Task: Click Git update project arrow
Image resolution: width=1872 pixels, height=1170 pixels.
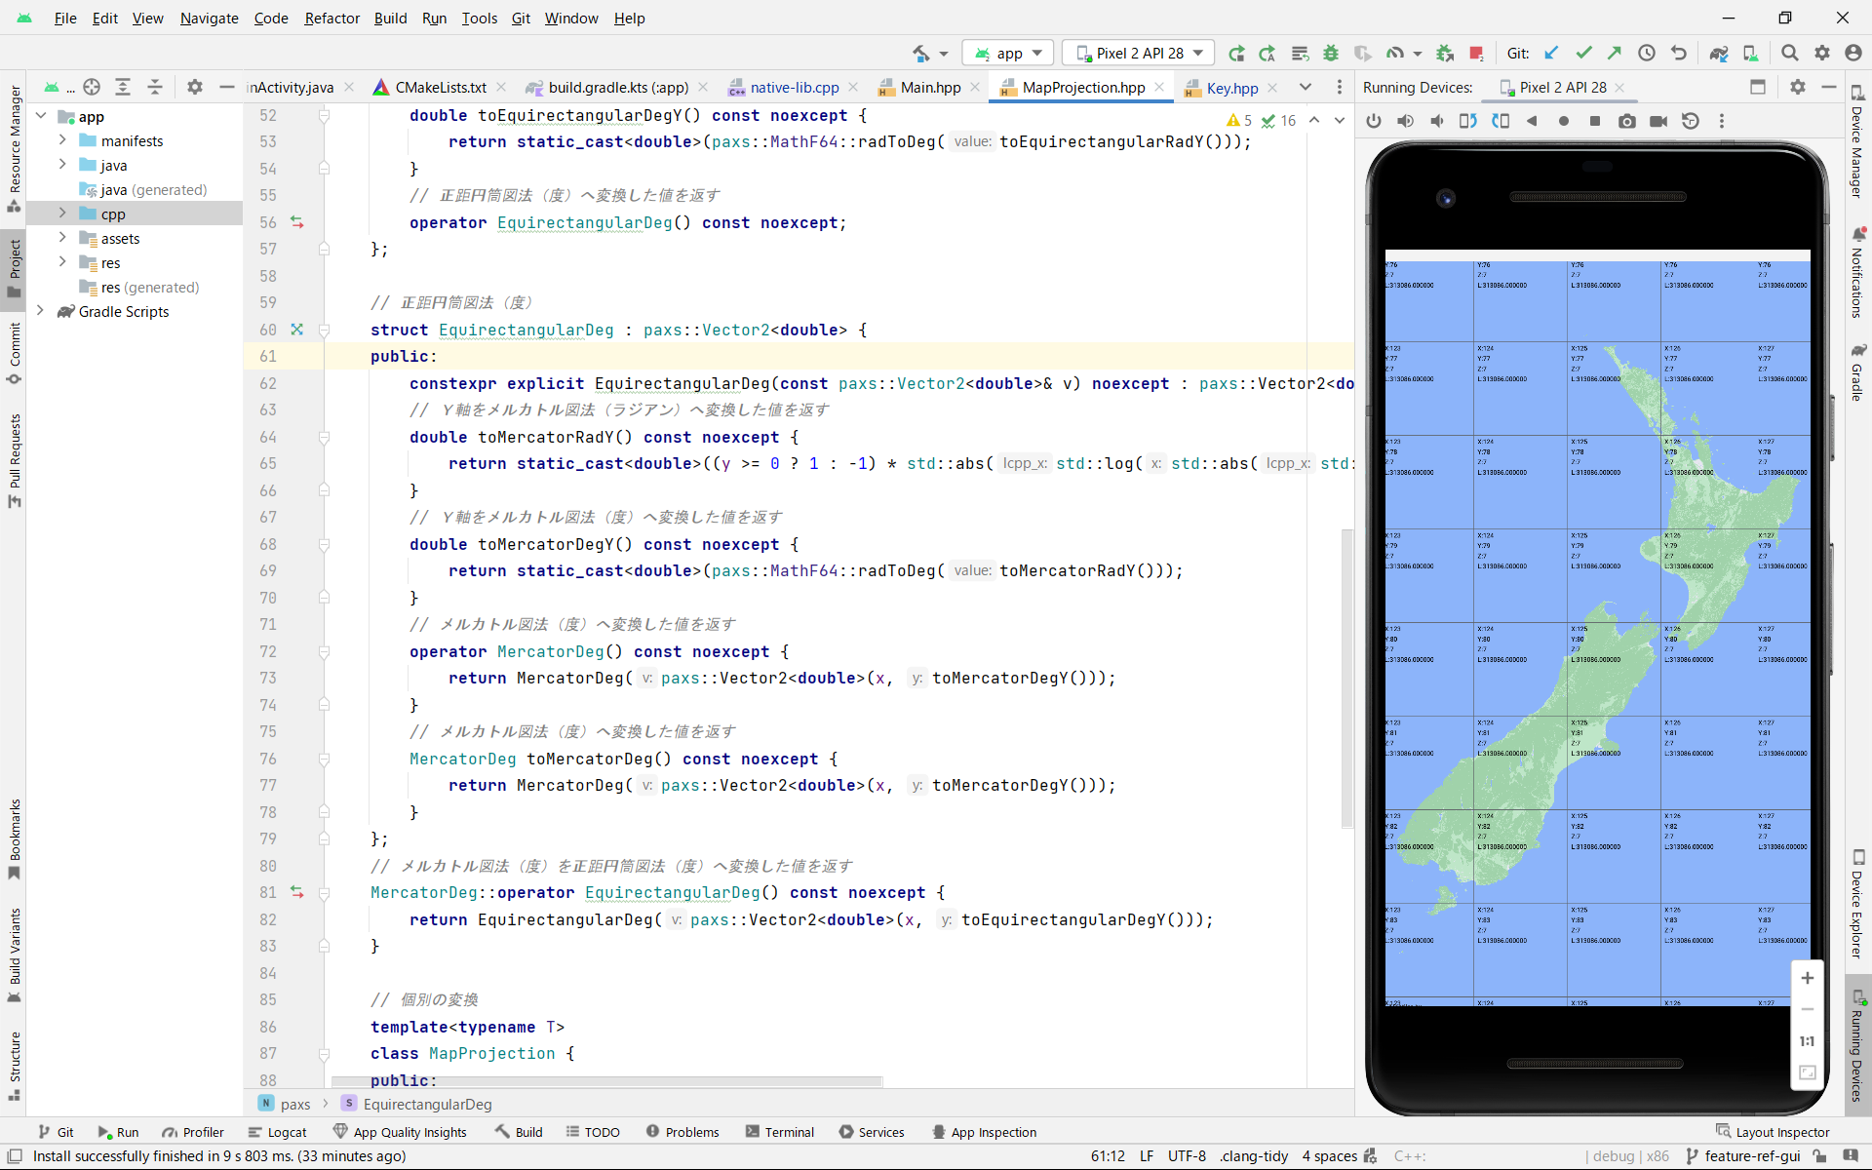Action: click(x=1551, y=54)
